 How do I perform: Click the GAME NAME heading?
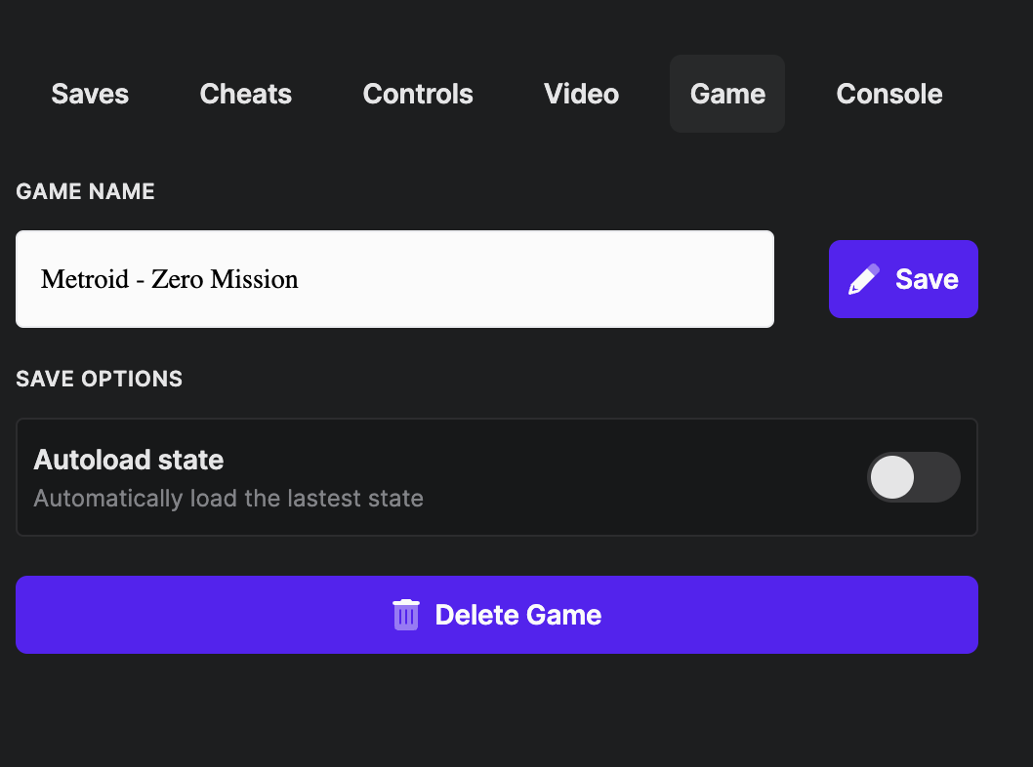(x=86, y=191)
